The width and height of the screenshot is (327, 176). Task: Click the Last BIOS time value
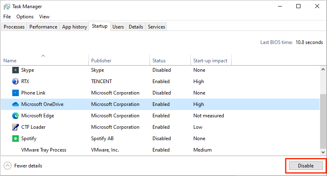click(309, 42)
